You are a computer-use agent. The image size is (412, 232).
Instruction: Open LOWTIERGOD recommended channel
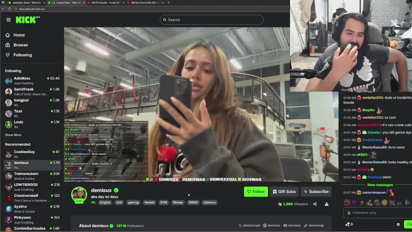pos(32,187)
